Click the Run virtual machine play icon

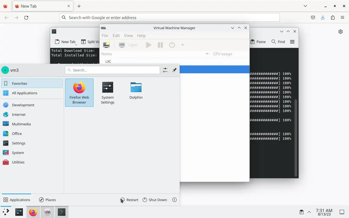tap(149, 45)
